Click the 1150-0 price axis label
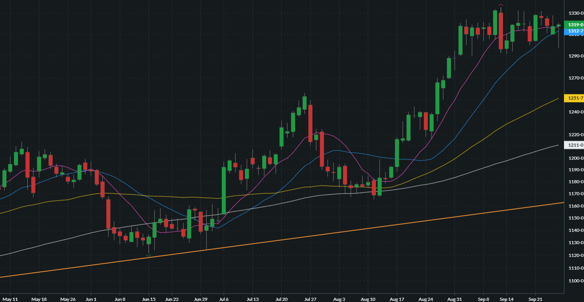Viewport: 584px width, 302px height. coord(576,218)
